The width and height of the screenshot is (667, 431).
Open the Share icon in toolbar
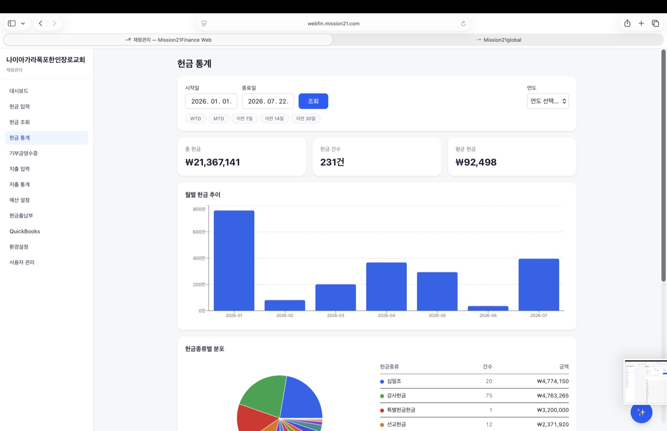coord(627,23)
